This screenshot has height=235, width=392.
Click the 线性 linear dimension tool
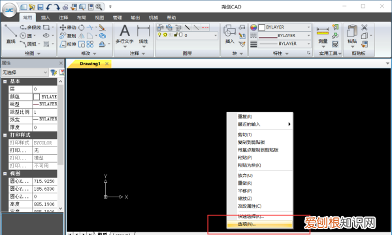(x=144, y=35)
